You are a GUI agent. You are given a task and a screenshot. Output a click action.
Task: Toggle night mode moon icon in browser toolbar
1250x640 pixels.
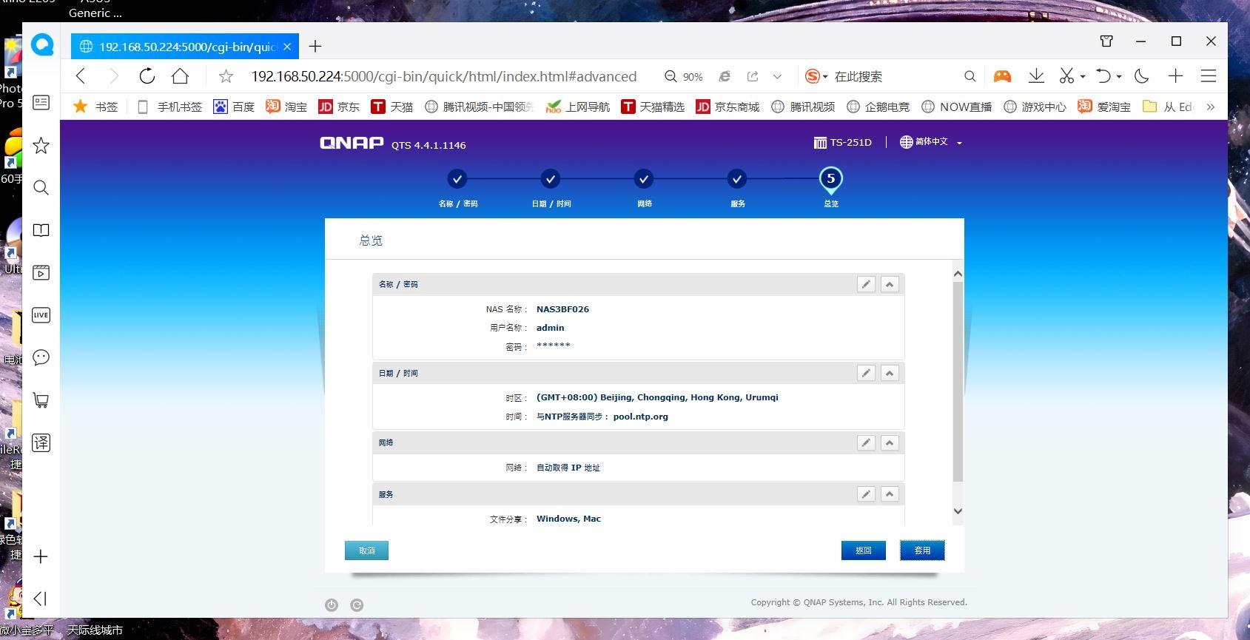tap(1141, 76)
